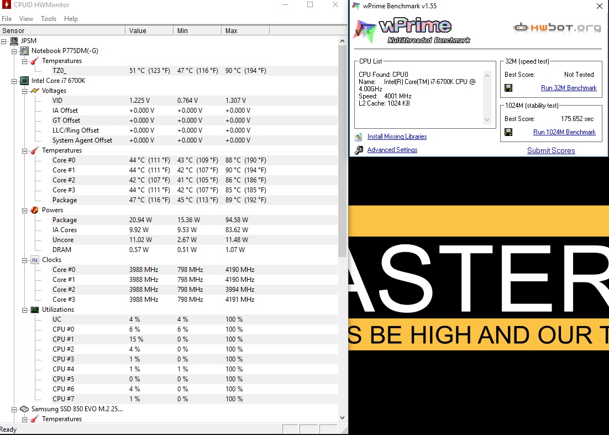Maximize the CPUID HWMonitor window
The height and width of the screenshot is (435, 609).
click(x=310, y=4)
